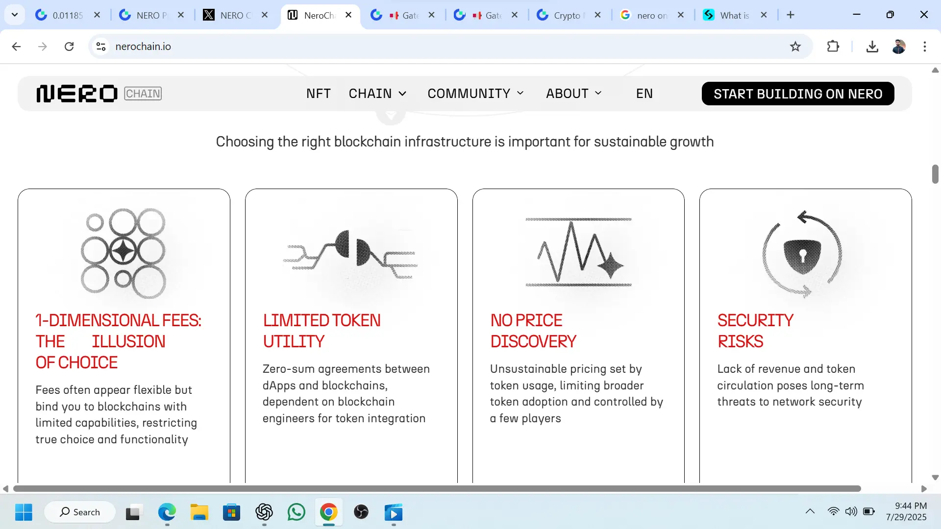Image resolution: width=941 pixels, height=529 pixels.
Task: Click the vertical scrollbar thumb
Action: coord(935,174)
